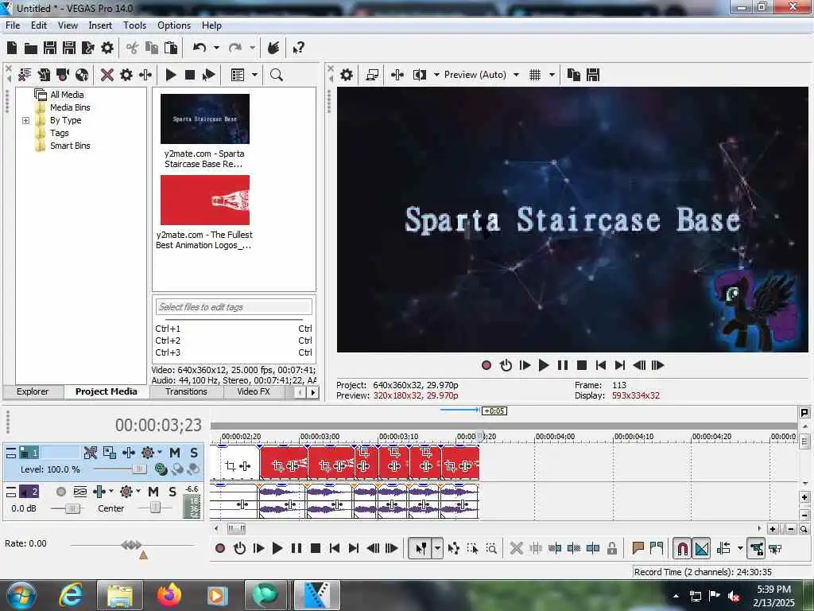814x611 pixels.
Task: Open the File menu
Action: pos(13,25)
